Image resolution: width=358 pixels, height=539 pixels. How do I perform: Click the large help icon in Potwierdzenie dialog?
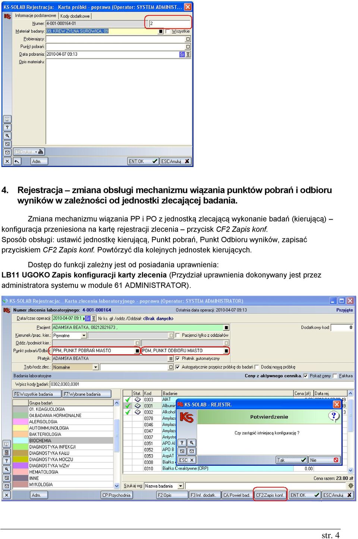334,416
